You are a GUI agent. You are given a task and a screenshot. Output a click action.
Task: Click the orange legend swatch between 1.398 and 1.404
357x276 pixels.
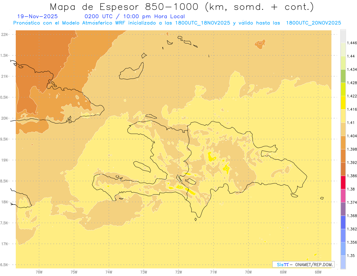pos(343,142)
